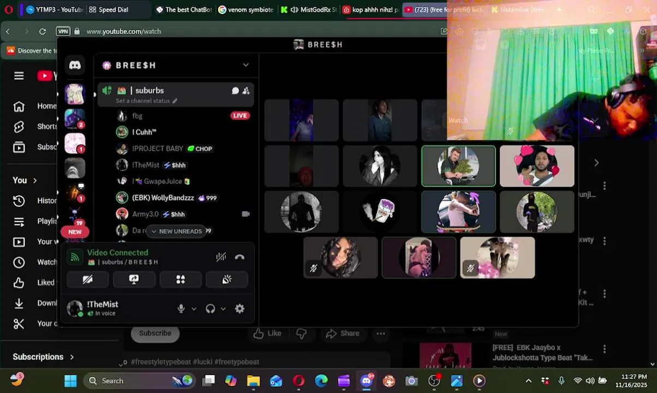Open the Discord soundboard button
The height and width of the screenshot is (393, 657).
(x=227, y=279)
